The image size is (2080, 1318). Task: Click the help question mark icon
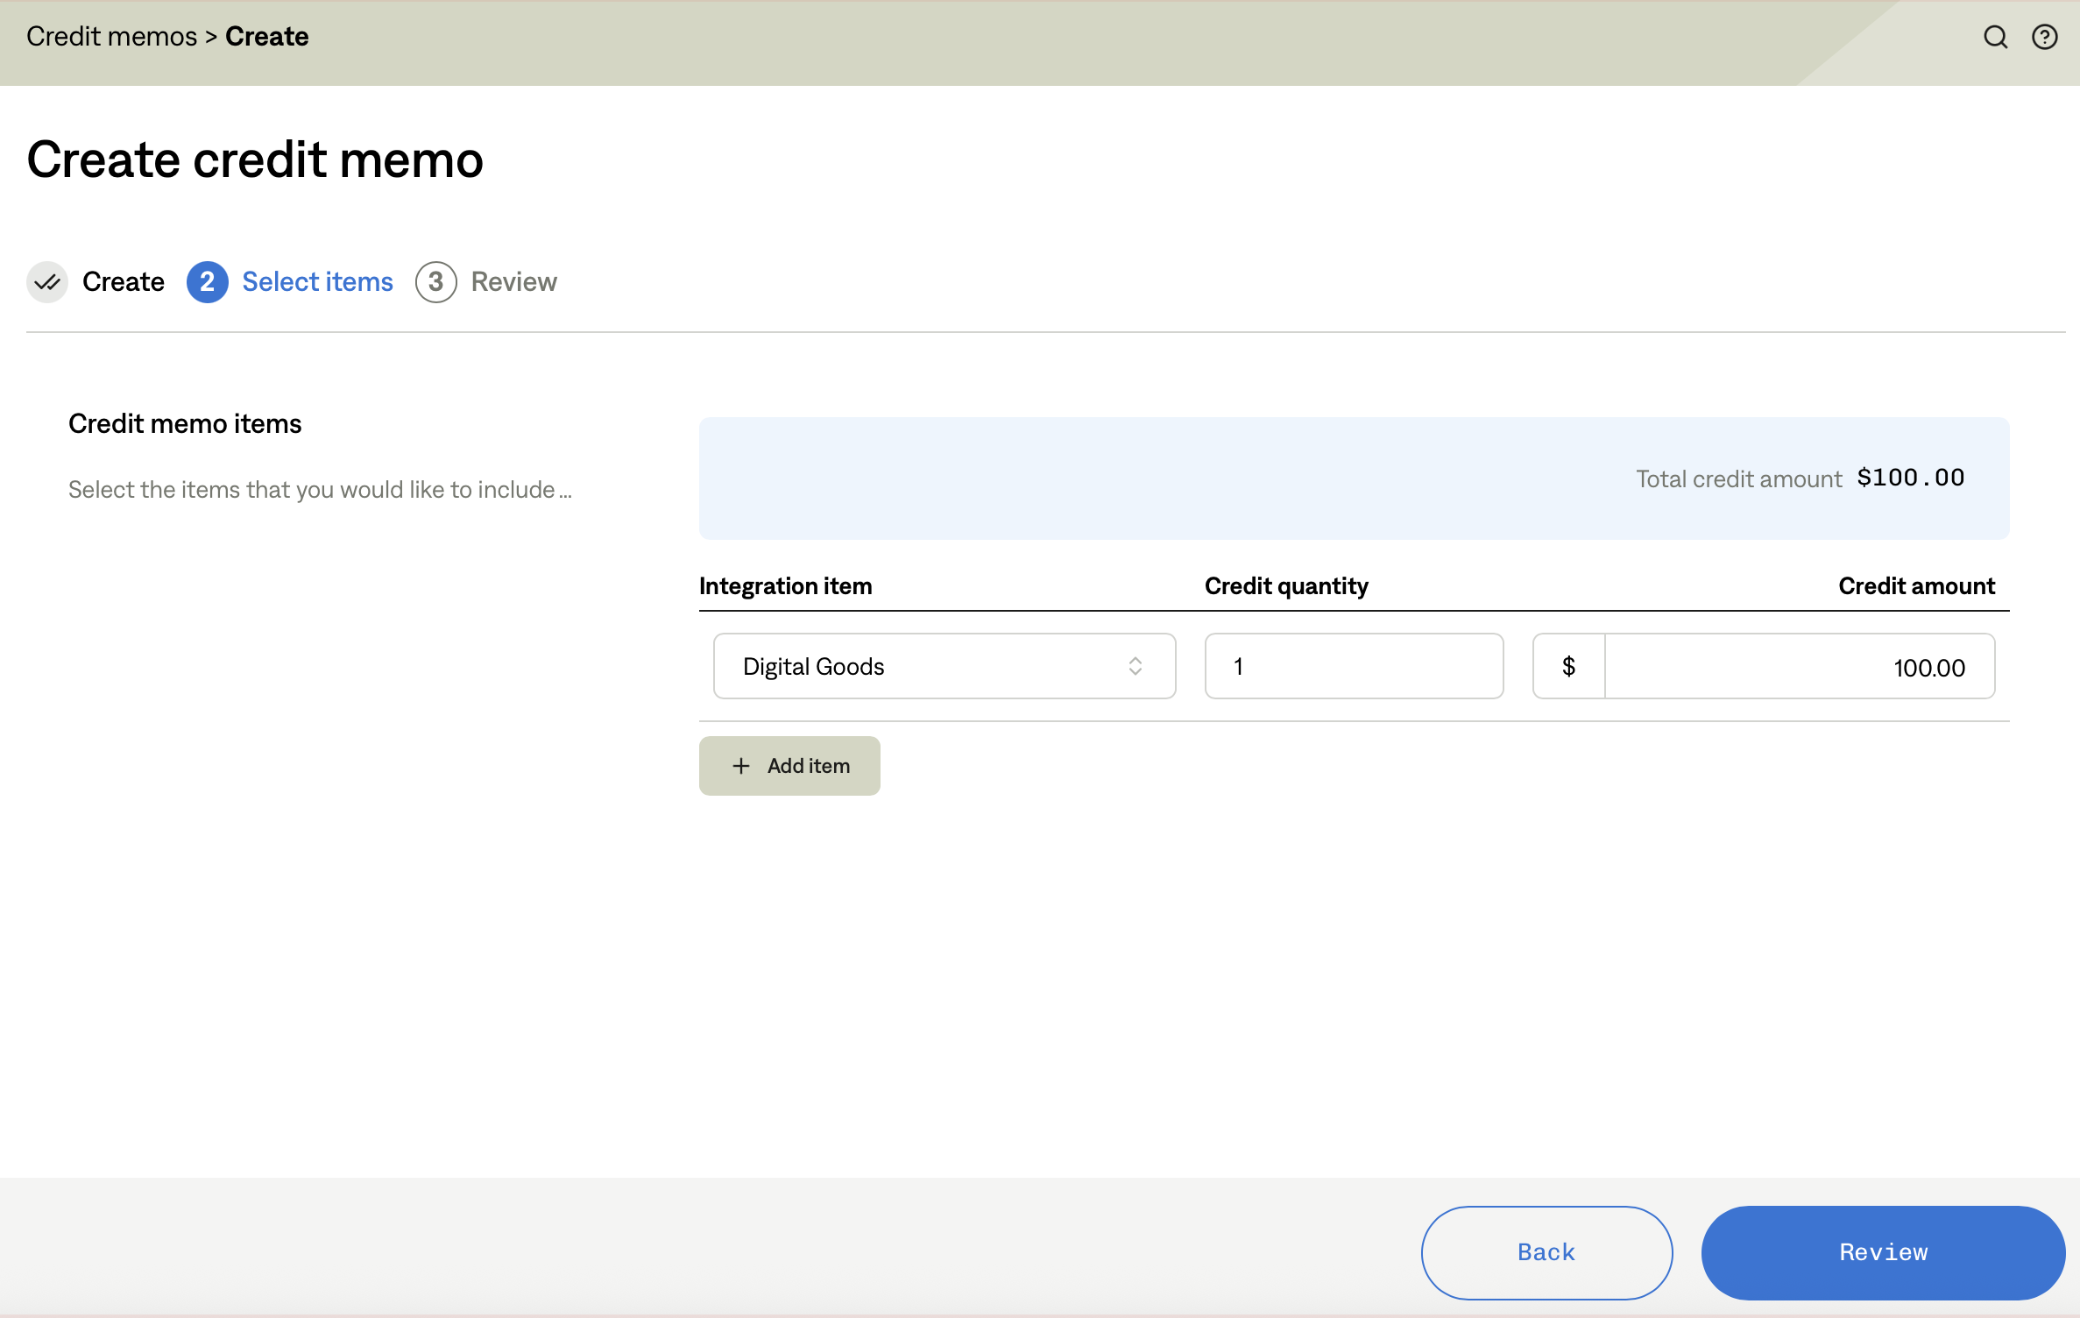(2044, 37)
